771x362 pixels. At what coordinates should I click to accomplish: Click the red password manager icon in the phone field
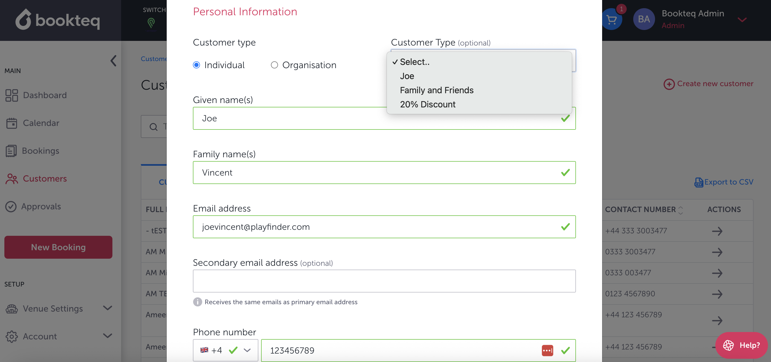tap(547, 350)
